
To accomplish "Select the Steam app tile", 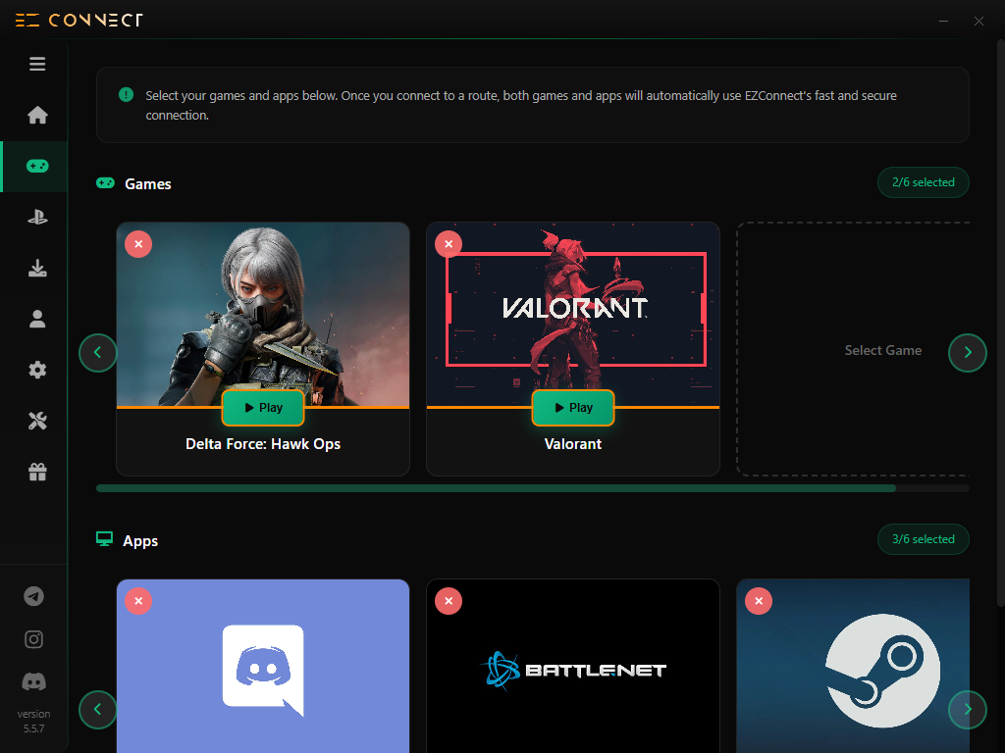I will click(x=853, y=666).
